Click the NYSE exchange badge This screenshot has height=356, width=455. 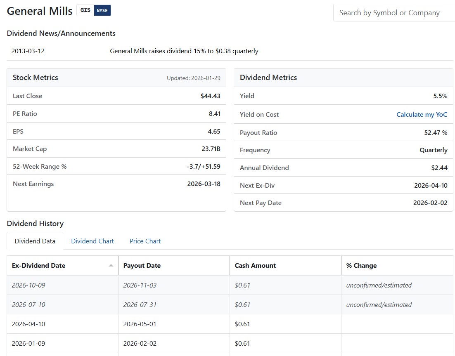(102, 11)
